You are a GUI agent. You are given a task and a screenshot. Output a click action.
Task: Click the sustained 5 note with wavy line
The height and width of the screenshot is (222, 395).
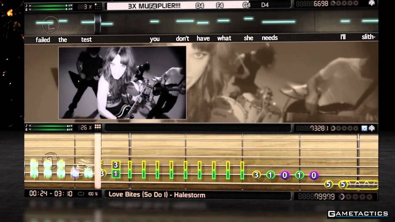(359, 185)
